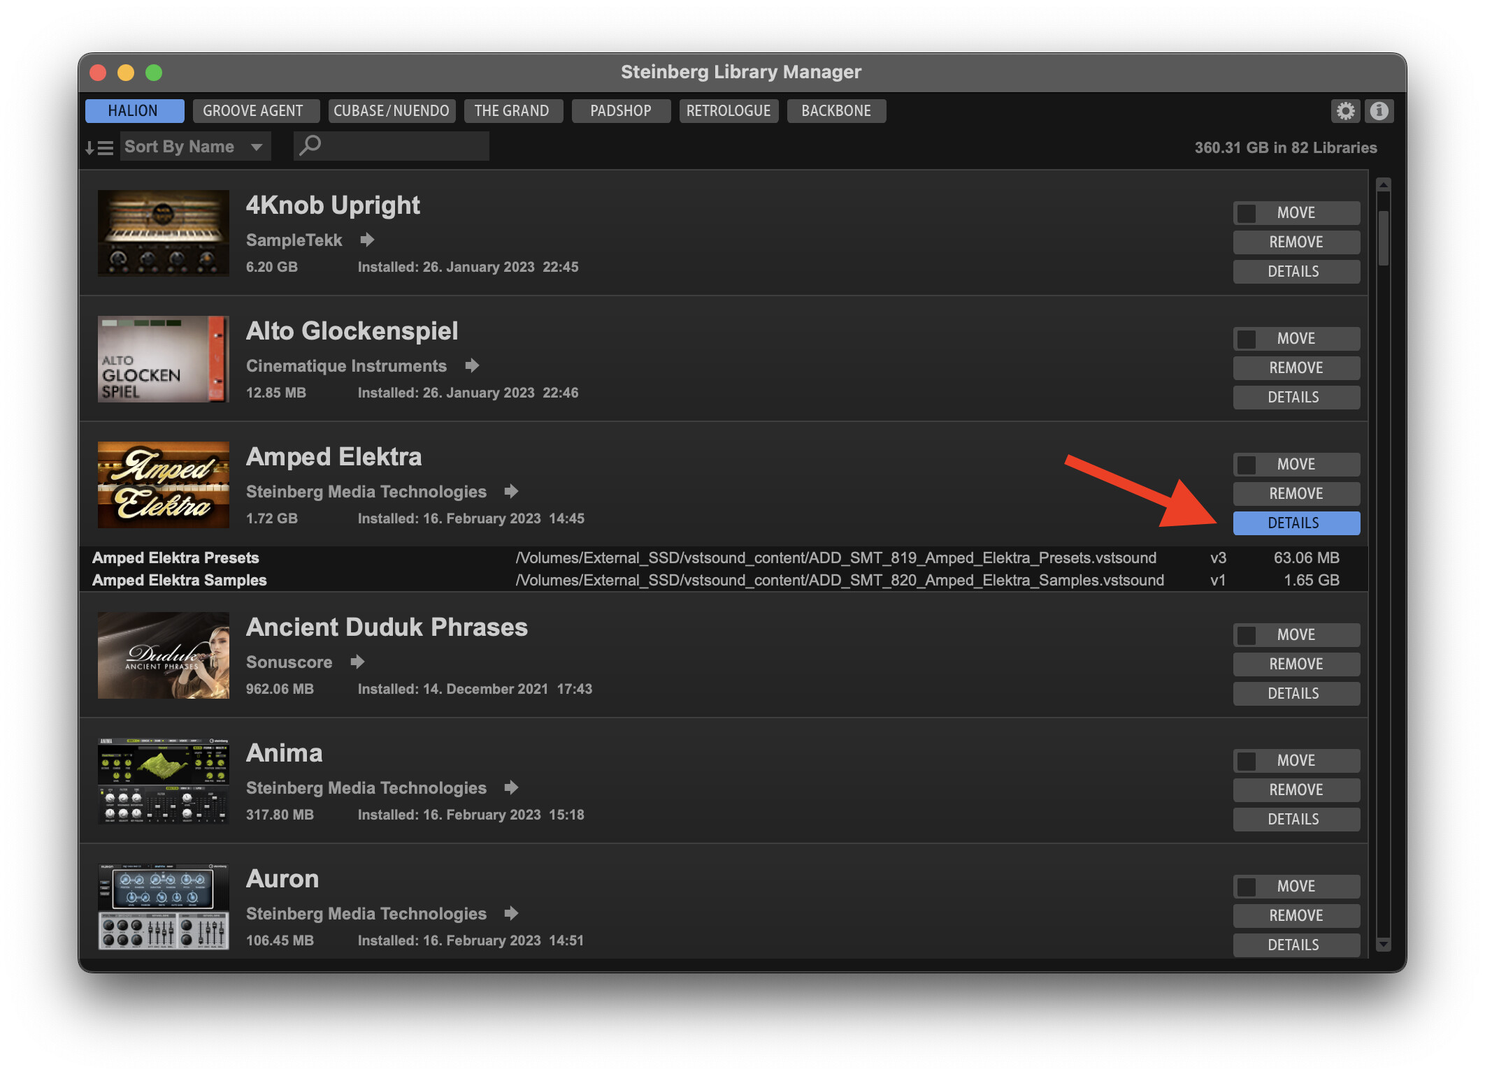
Task: Click the Cinematique Instruments manufacturer name
Action: pyautogui.click(x=346, y=366)
